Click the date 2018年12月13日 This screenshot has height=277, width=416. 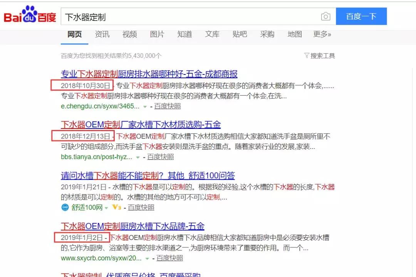point(86,136)
